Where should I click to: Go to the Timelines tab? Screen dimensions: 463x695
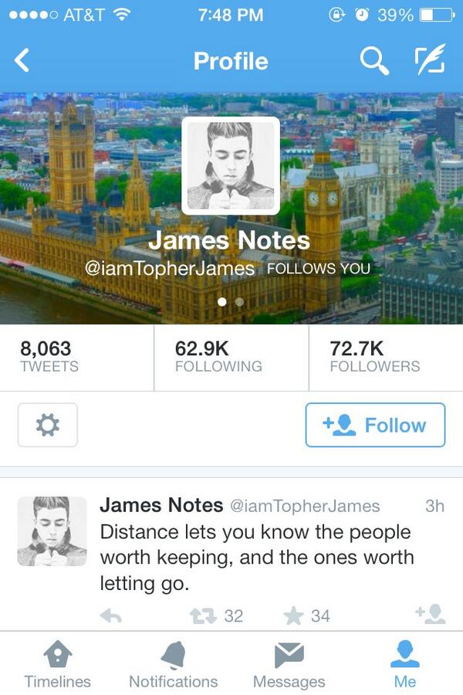(58, 664)
